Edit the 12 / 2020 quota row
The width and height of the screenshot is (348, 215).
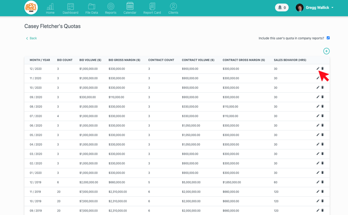click(x=318, y=68)
